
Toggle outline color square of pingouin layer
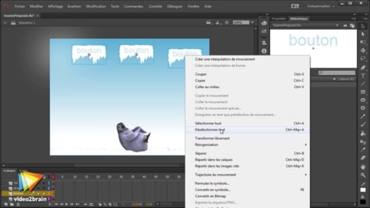point(49,188)
